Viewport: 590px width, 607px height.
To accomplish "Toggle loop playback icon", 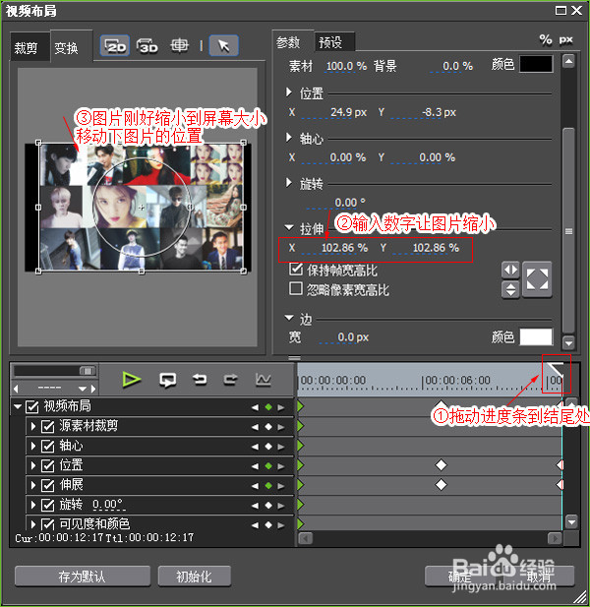I will tap(167, 380).
